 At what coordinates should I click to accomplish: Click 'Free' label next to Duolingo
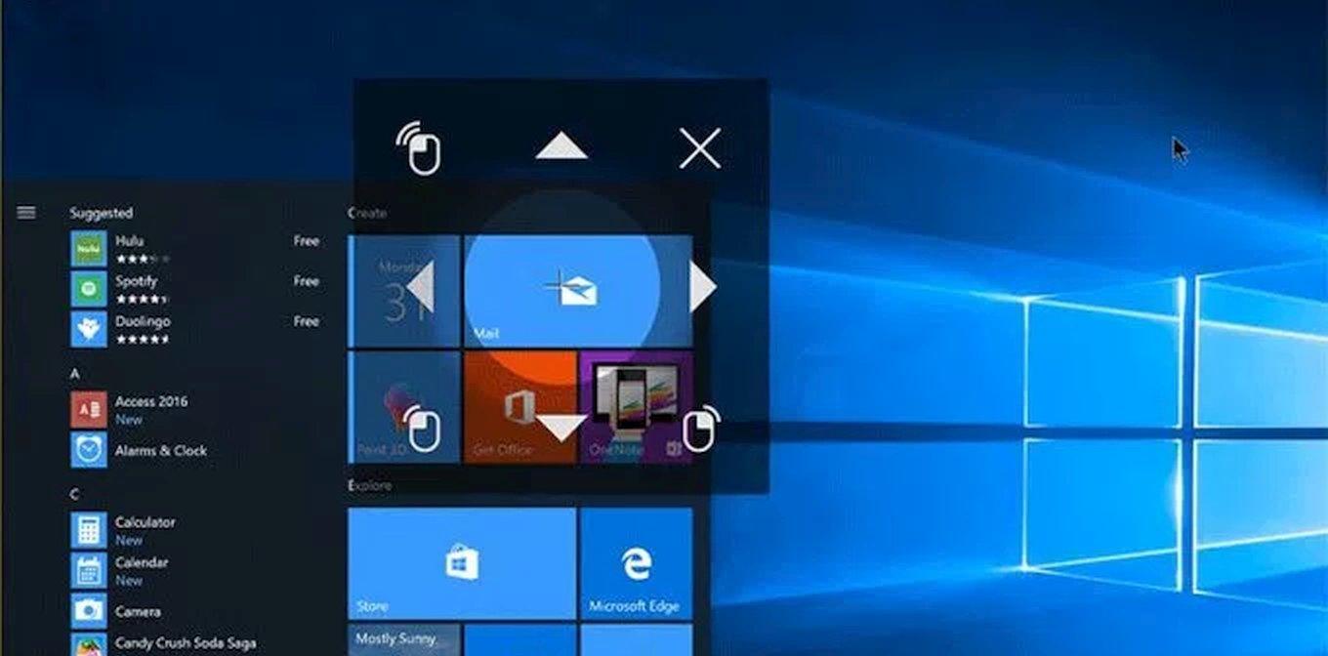(x=306, y=320)
